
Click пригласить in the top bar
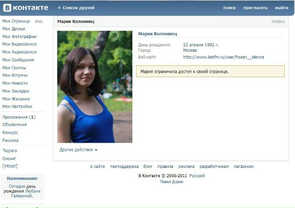click(x=256, y=8)
